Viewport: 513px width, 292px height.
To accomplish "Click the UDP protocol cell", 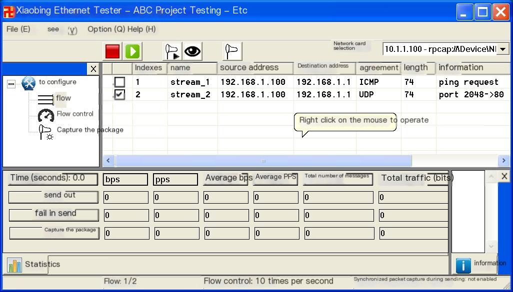I will [x=366, y=95].
